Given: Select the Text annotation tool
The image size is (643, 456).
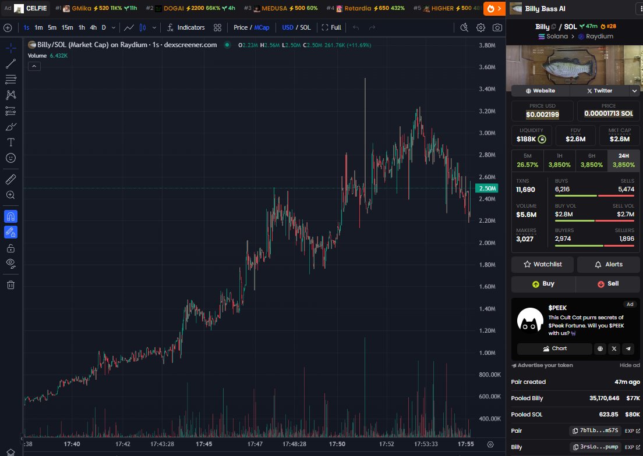Looking at the screenshot, I should (x=10, y=142).
